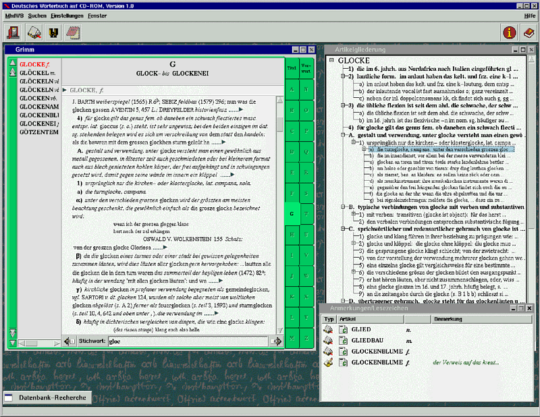Open the MhdWB menu
Image resolution: width=540 pixels, height=417 pixels.
click(14, 16)
